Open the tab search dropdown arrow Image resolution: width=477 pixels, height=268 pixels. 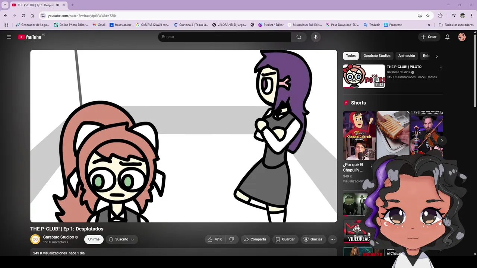pyautogui.click(x=5, y=5)
